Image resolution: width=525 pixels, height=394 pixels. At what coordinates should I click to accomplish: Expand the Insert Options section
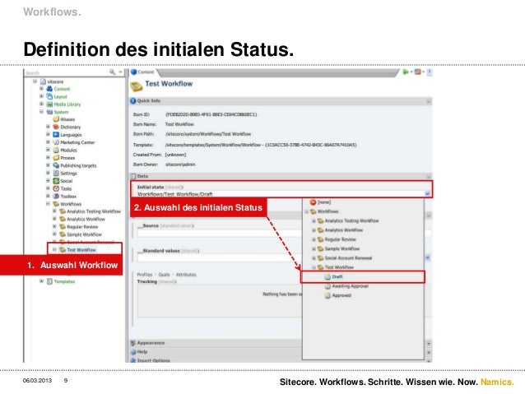pos(429,361)
